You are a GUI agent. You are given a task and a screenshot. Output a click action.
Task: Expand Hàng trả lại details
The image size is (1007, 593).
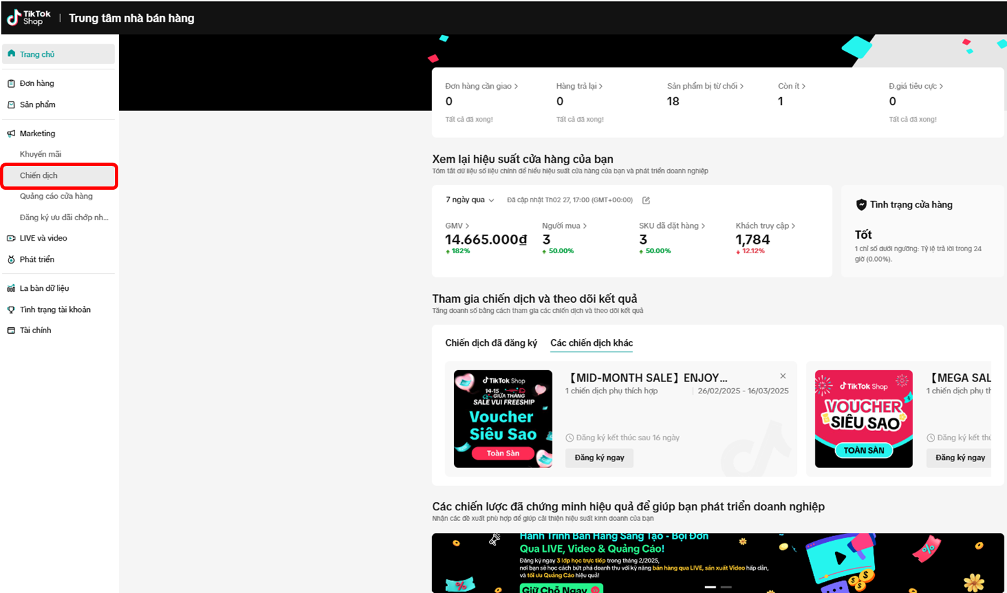click(x=579, y=86)
